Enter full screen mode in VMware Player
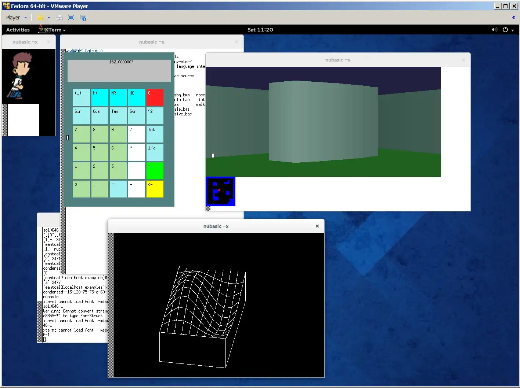This screenshot has width=520, height=388. tap(71, 18)
